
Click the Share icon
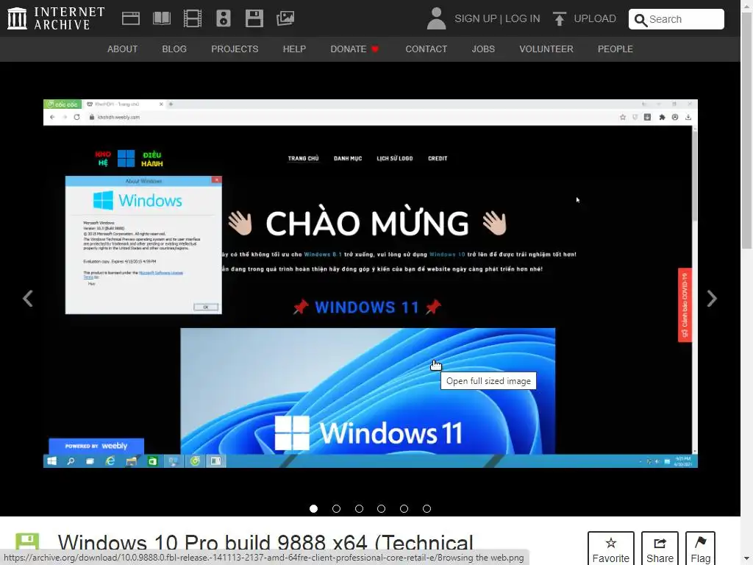(660, 543)
